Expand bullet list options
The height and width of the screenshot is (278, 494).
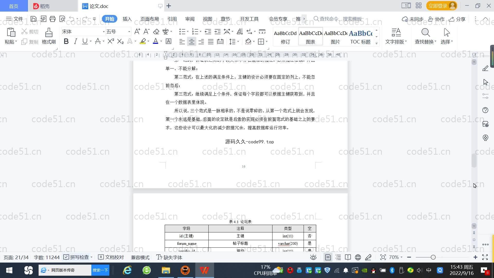coord(188,32)
